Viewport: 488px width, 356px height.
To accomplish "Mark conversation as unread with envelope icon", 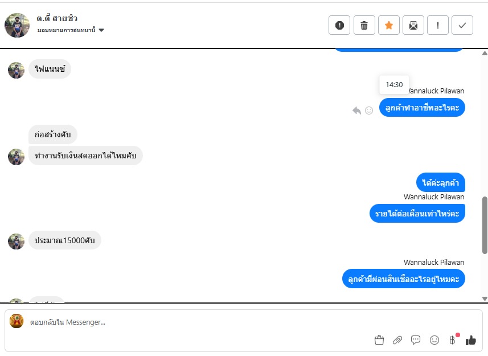I will [413, 25].
